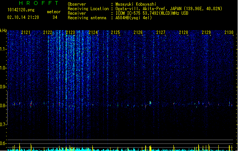The height and width of the screenshot is (151, 238).
Task: Click the 1.0 kHz axis label
Action: [x=3, y=68]
